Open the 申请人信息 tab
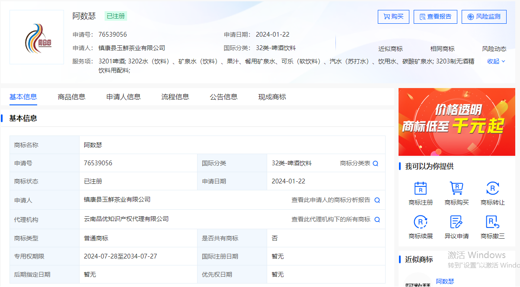The height and width of the screenshot is (287, 520). point(124,97)
